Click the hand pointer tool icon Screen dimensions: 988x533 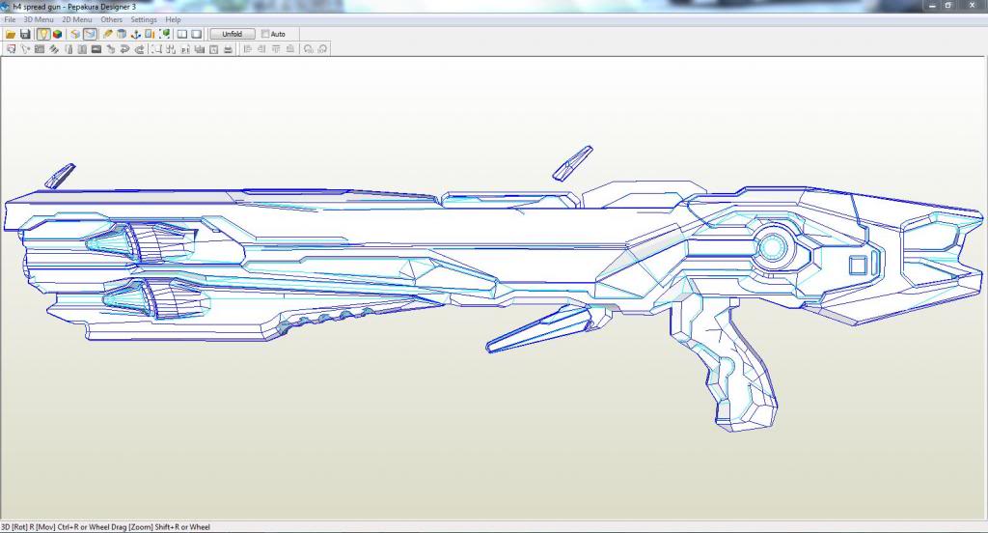(110, 49)
